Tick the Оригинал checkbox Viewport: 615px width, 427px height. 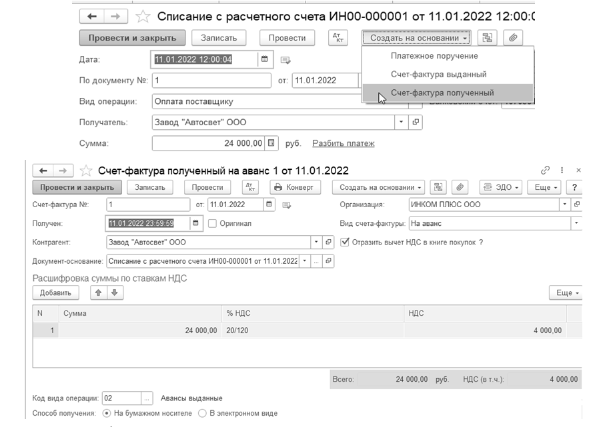pos(212,223)
